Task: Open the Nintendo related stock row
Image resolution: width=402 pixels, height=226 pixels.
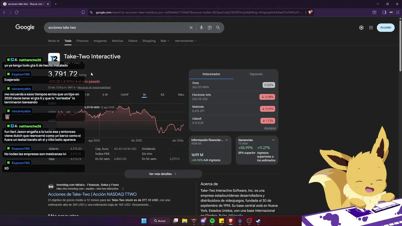Action: (233, 109)
